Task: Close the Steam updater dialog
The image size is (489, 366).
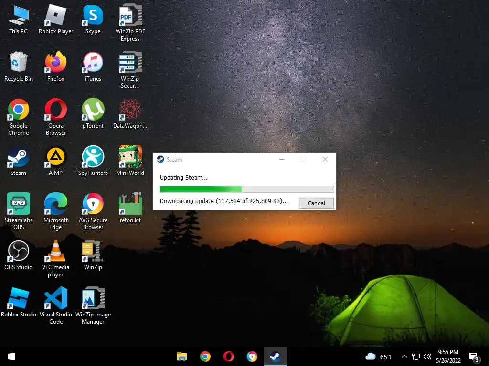Action: (x=325, y=159)
